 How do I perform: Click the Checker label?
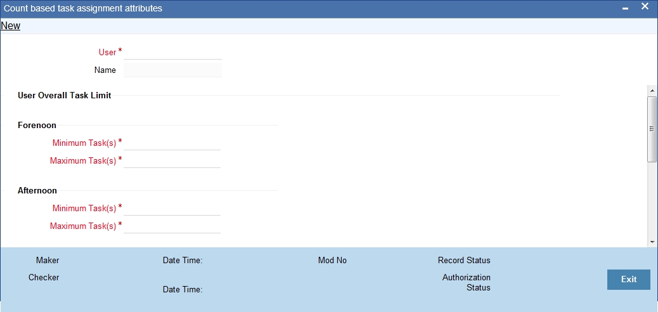(44, 278)
